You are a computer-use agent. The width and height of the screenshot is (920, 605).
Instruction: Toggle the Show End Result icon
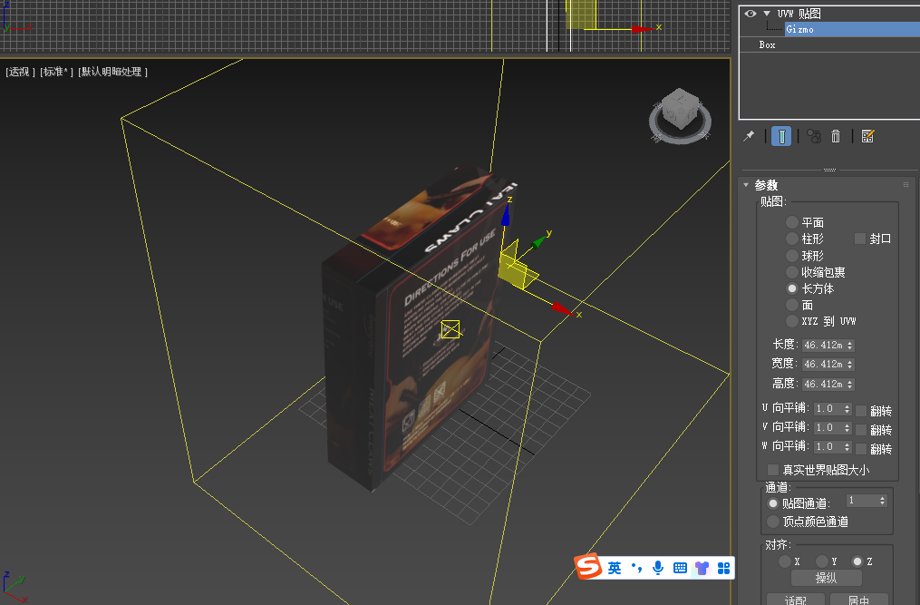780,136
